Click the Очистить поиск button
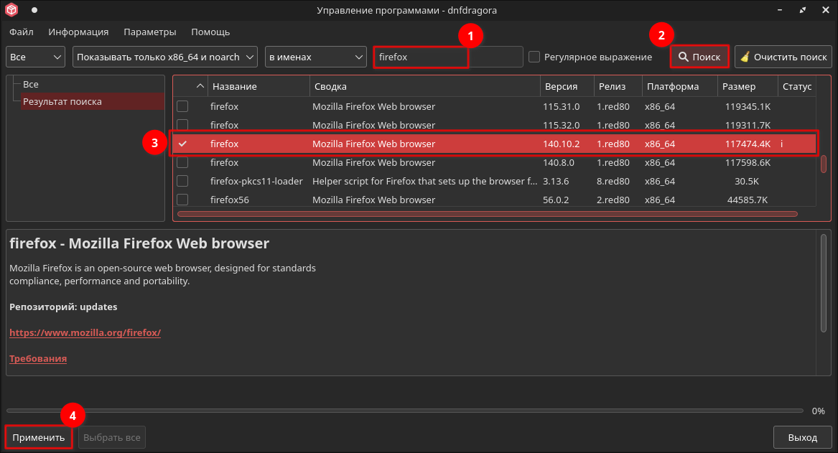Viewport: 838px width, 453px height. (783, 57)
